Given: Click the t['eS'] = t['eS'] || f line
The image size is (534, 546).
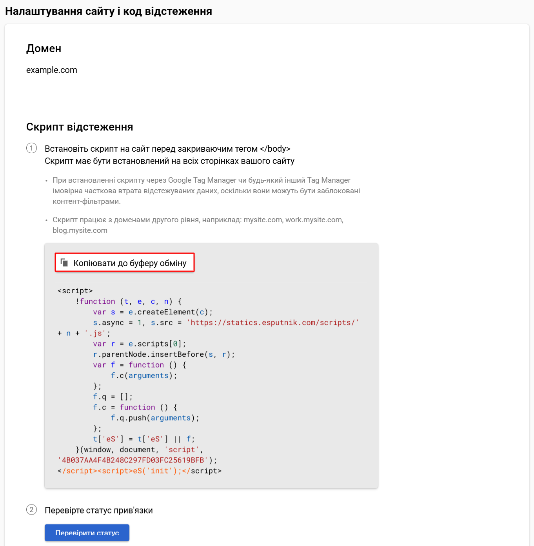Looking at the screenshot, I should coord(144,439).
